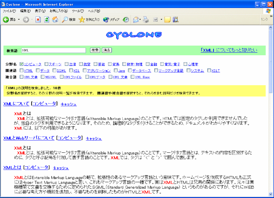Expand the Edit button dropdown arrow
The height and width of the screenshot is (198, 274).
click(x=161, y=20)
